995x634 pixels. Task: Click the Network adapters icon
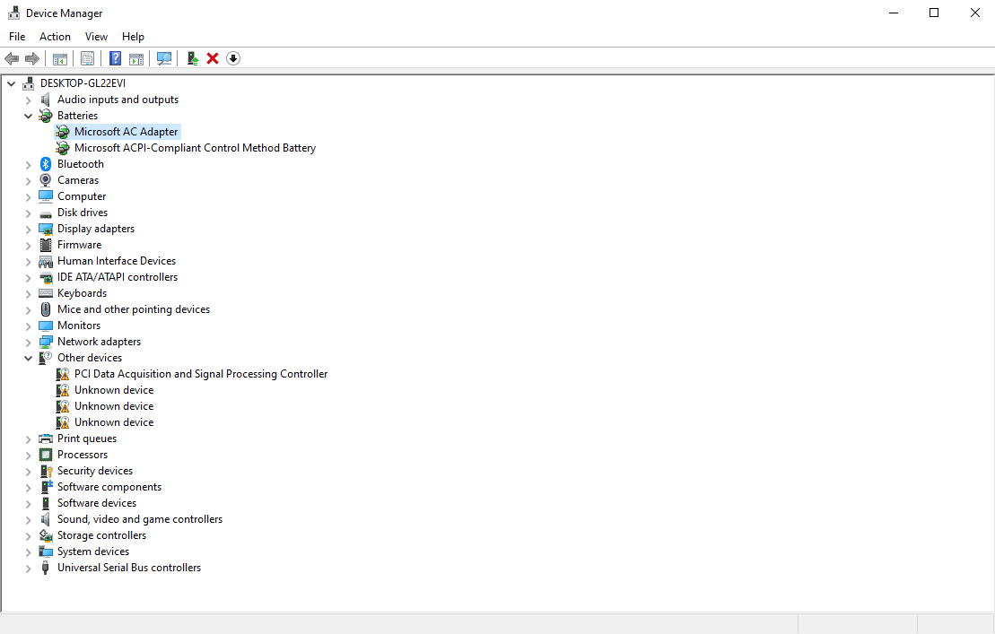[x=46, y=342]
